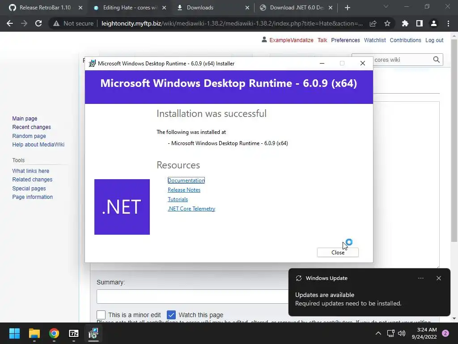458x344 pixels.
Task: Click the Not secure warning icon
Action: [x=56, y=23]
